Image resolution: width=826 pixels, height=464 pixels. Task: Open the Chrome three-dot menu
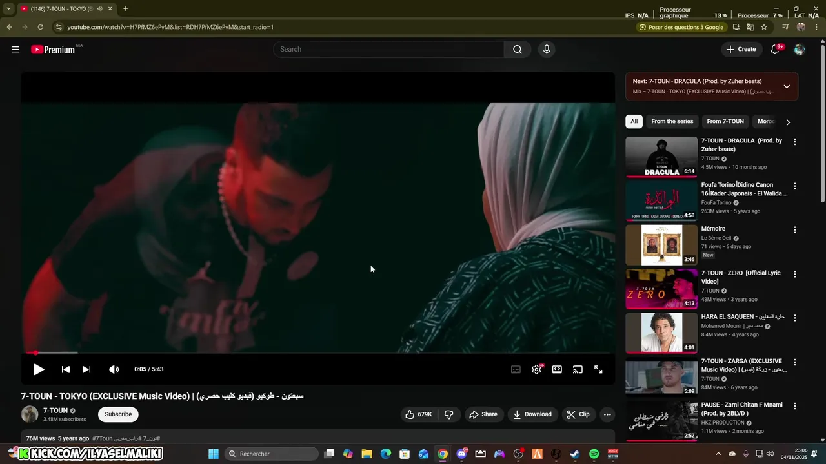pos(816,27)
